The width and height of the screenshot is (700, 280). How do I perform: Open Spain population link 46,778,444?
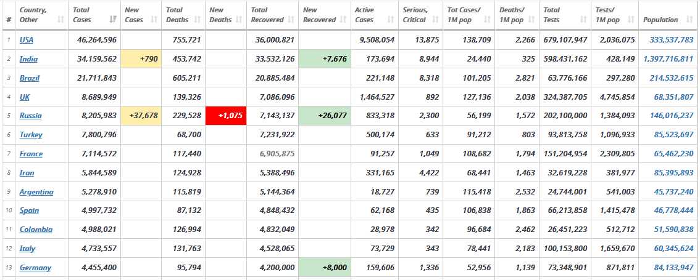point(674,210)
